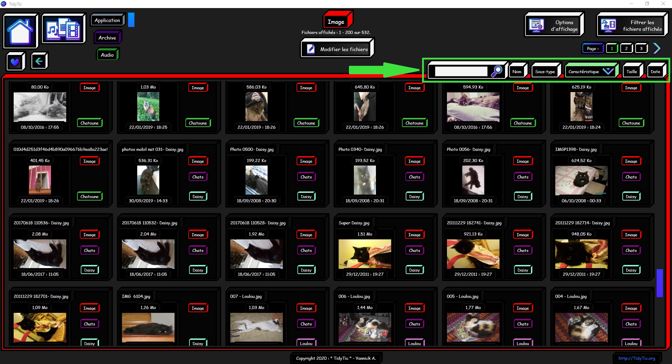
Task: Click the blue indicator beside Application
Action: coord(131,20)
